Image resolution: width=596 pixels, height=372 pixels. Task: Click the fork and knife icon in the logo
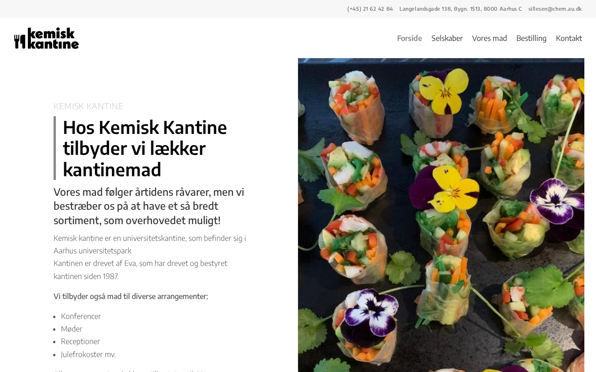(20, 41)
